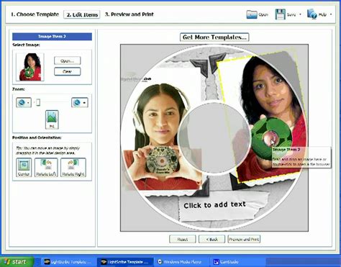Click the Preview and Print bottom button
This screenshot has height=267, width=341.
point(244,239)
